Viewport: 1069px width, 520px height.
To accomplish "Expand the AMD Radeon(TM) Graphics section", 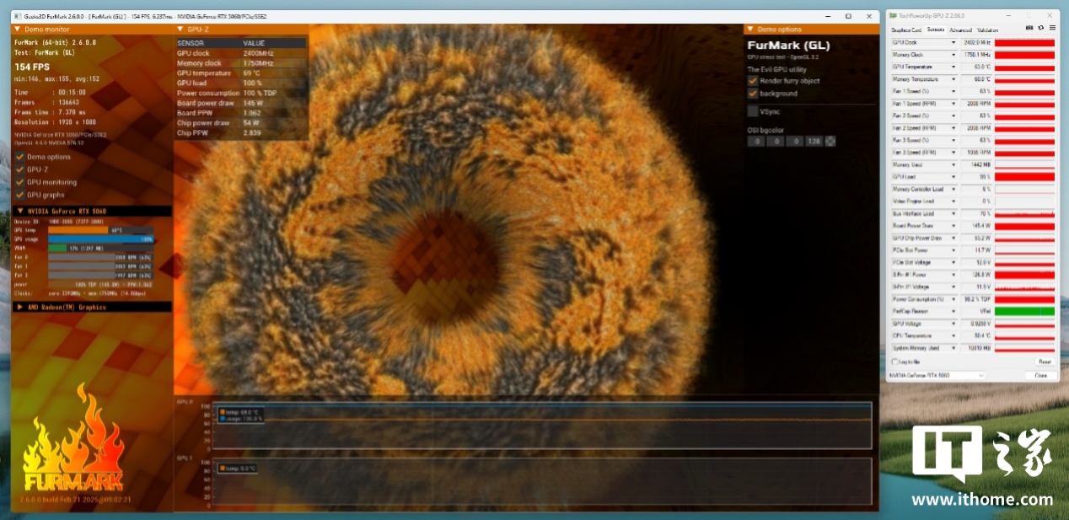I will tap(19, 307).
